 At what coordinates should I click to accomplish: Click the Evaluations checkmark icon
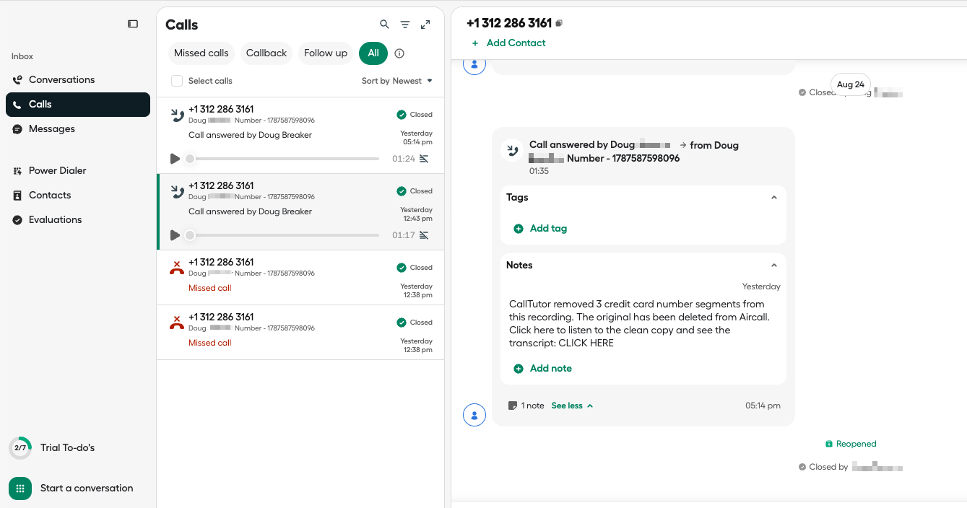point(17,220)
